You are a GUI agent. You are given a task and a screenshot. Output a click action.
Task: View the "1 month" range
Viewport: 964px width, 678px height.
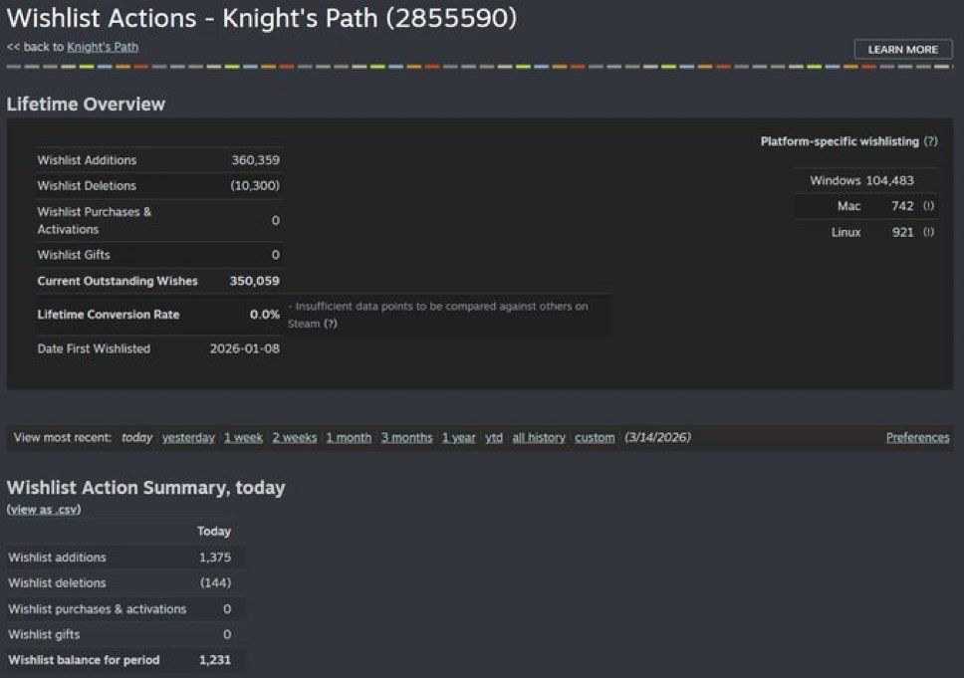tap(349, 437)
